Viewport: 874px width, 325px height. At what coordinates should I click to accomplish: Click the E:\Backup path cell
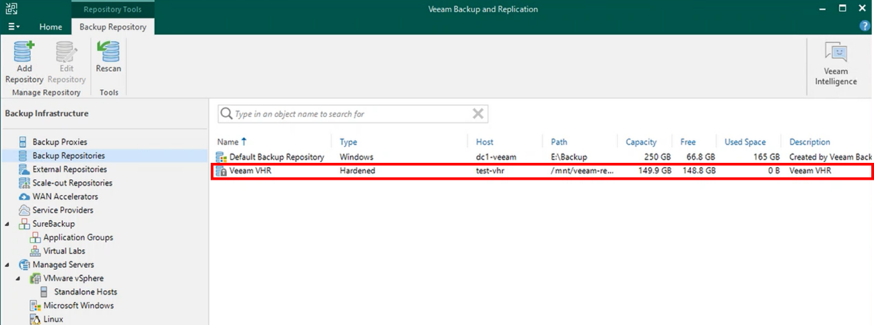(x=569, y=157)
